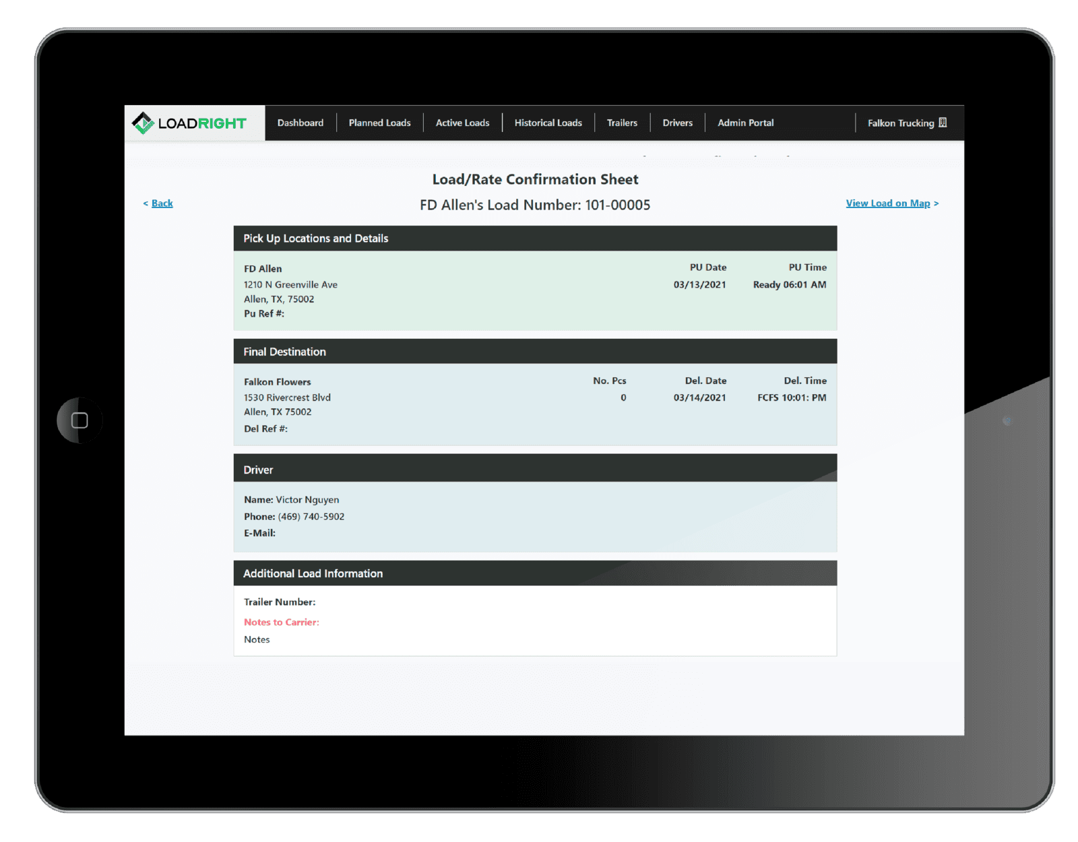Click the Trailer Number label
This screenshot has width=1078, height=842.
(280, 602)
